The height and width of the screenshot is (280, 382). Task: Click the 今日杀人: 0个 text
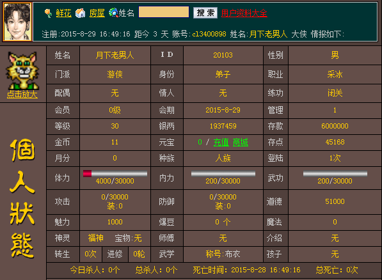click(95, 270)
